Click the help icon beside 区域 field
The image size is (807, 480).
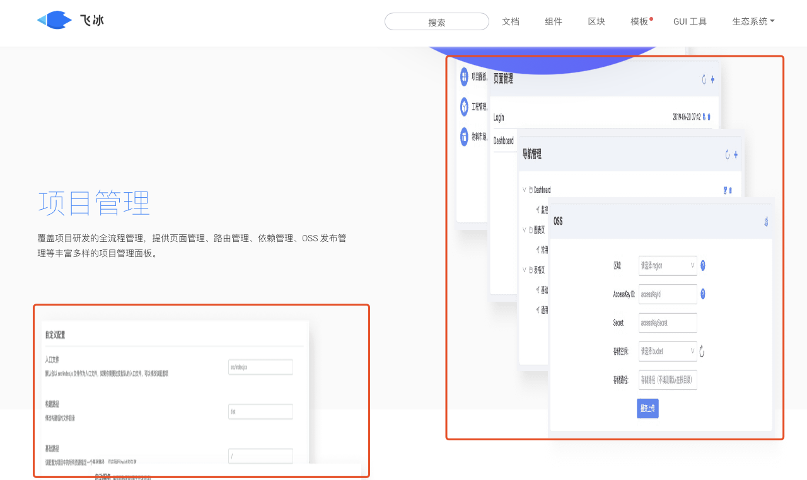point(703,266)
